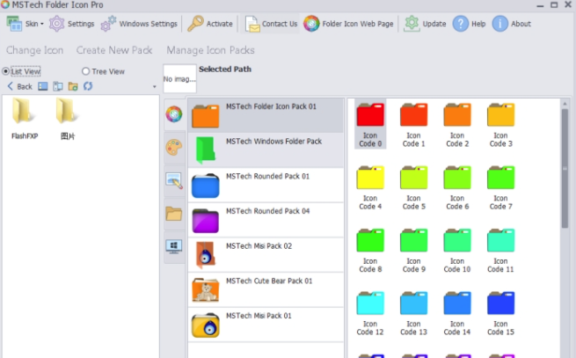
Task: Open Windows Settings
Action: (140, 24)
